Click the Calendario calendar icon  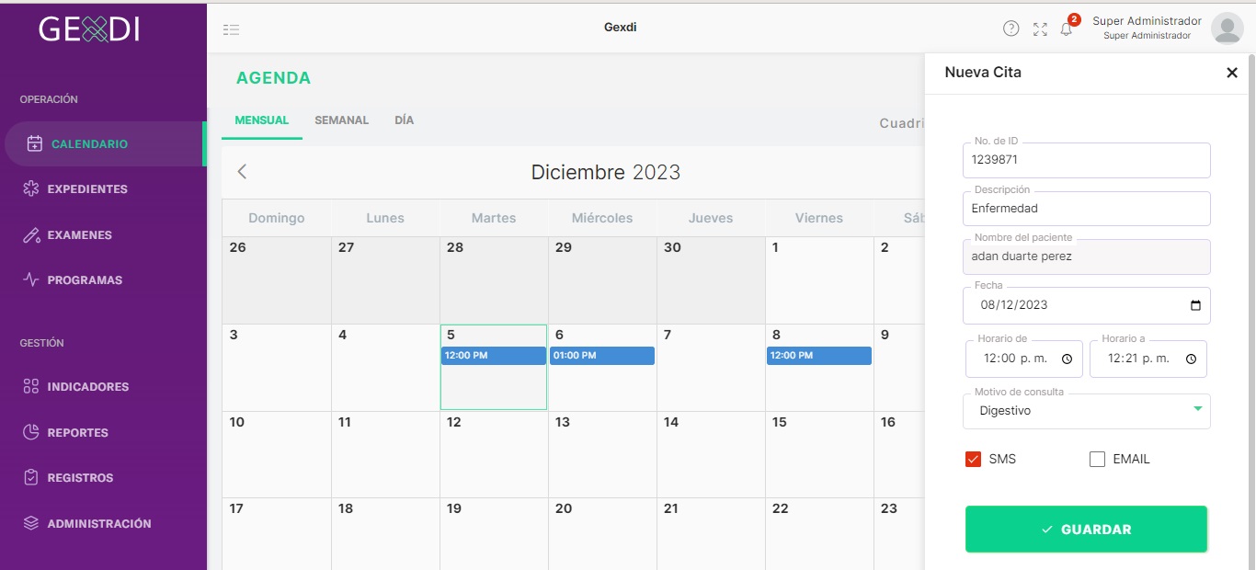pyautogui.click(x=35, y=143)
